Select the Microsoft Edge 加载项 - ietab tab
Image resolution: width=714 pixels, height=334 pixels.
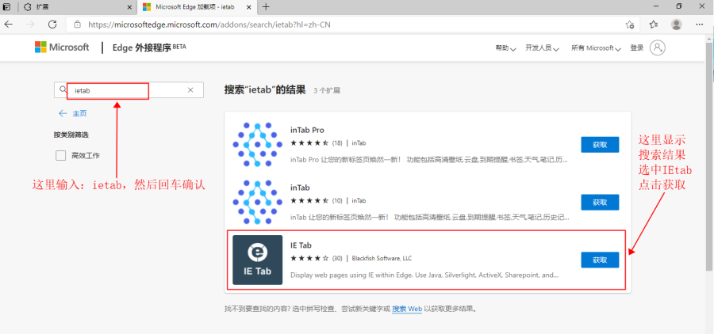tap(198, 7)
